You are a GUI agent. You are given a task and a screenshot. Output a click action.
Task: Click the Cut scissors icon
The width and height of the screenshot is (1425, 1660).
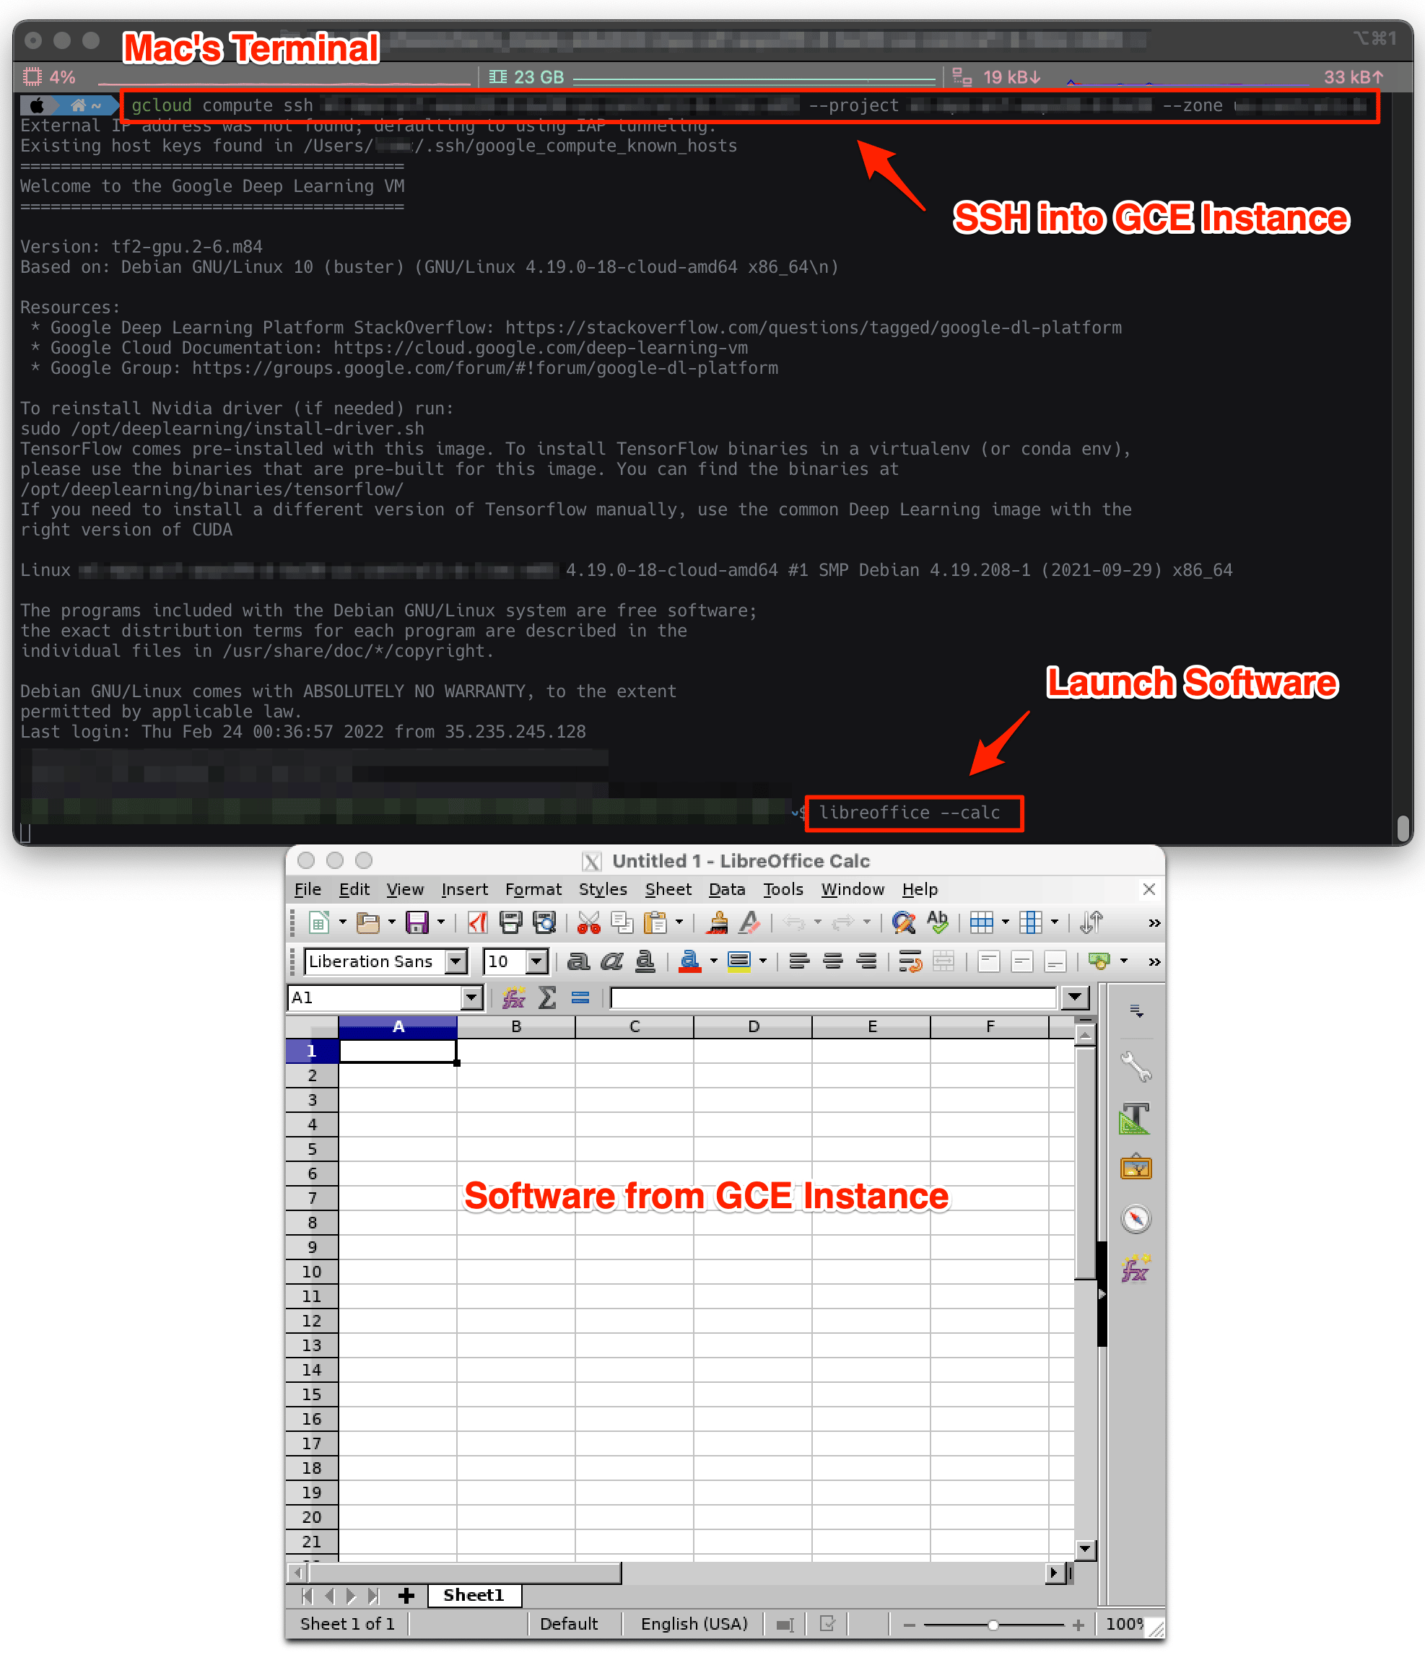click(x=588, y=922)
